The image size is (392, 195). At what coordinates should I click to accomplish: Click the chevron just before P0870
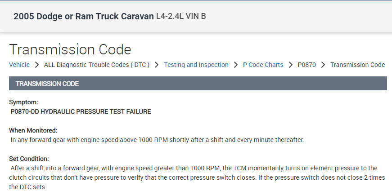(291, 65)
